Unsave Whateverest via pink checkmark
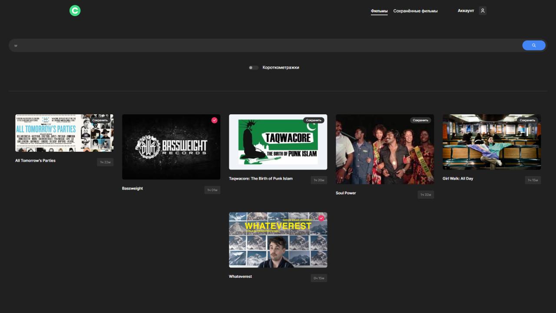Viewport: 556px width, 313px height. (x=321, y=218)
